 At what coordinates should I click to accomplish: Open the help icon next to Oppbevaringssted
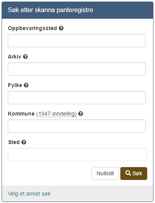[x=61, y=28]
